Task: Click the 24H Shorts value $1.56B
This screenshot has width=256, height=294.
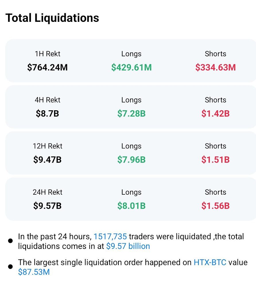Action: (216, 206)
